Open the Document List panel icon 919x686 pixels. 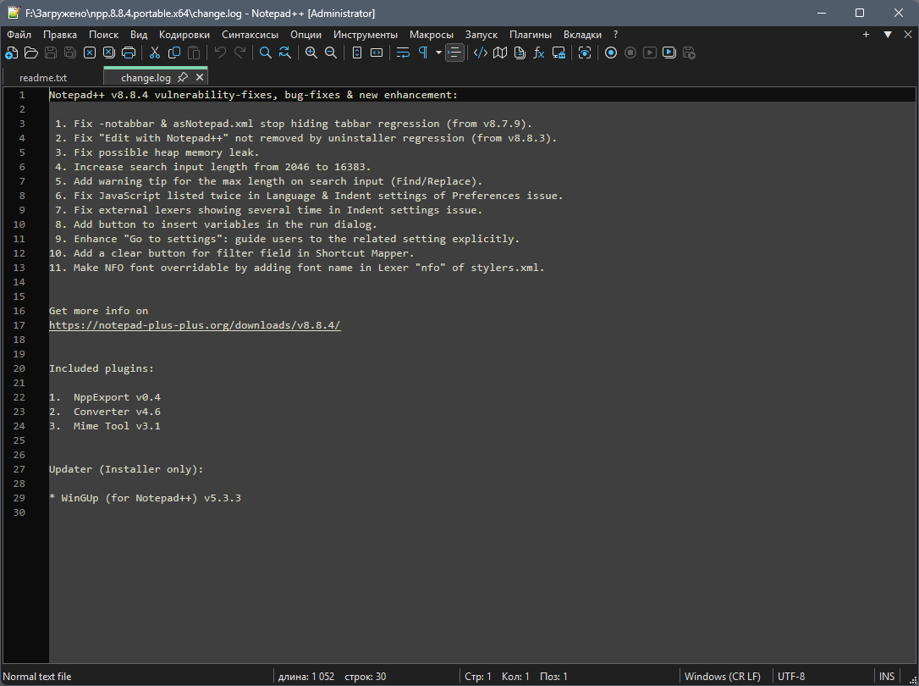520,53
